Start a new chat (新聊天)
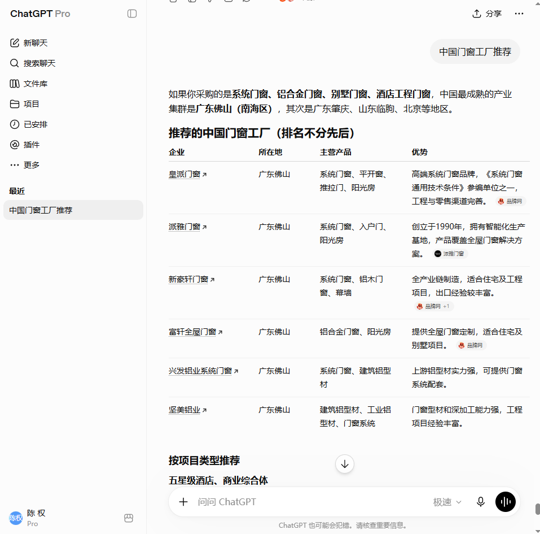The width and height of the screenshot is (540, 534). (29, 43)
